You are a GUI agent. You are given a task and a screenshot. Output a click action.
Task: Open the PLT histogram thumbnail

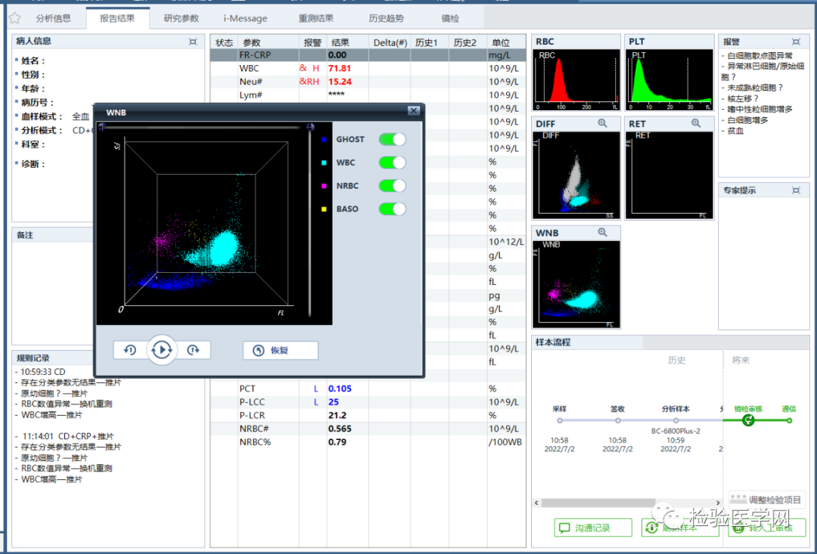point(669,80)
